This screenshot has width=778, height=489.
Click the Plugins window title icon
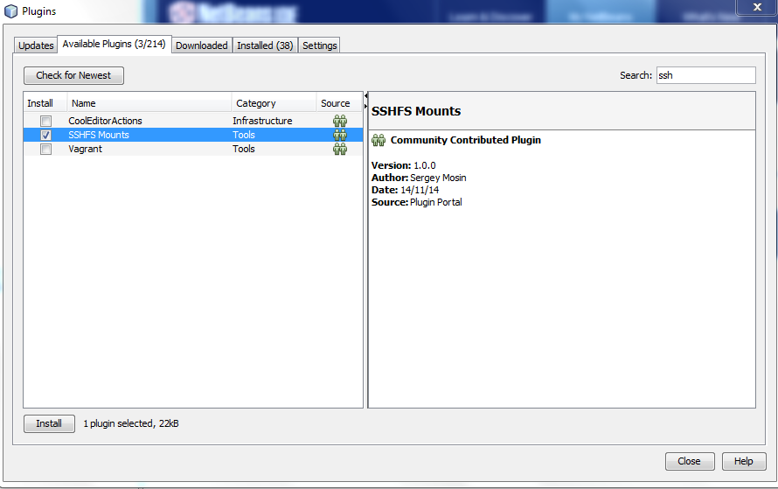pos(10,11)
